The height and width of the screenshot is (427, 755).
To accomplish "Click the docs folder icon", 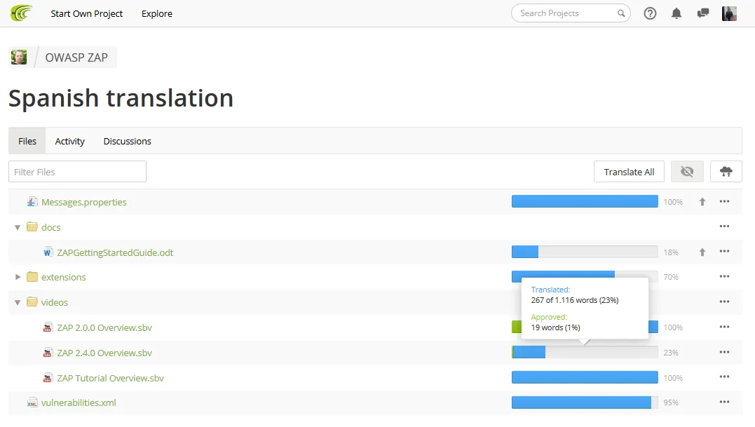I will pos(32,226).
